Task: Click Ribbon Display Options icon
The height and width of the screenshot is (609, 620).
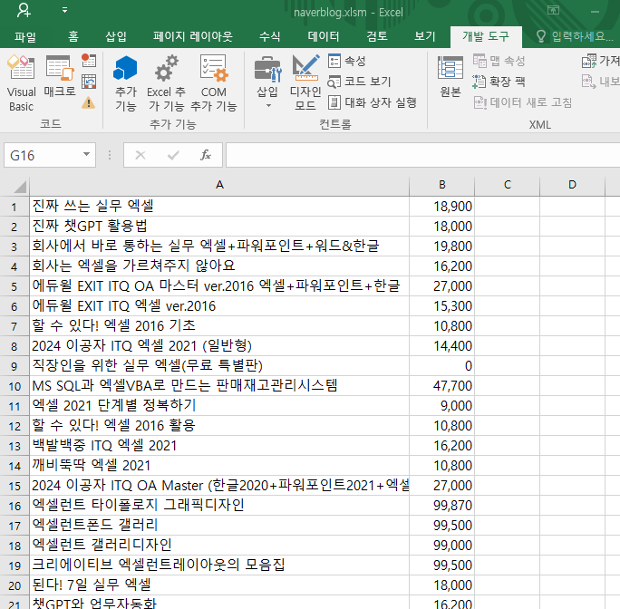Action: pos(553,10)
